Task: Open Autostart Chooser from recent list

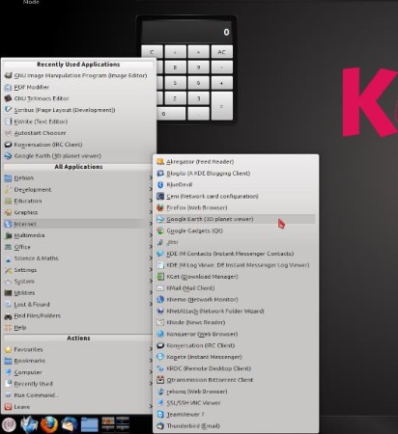Action: [x=78, y=133]
